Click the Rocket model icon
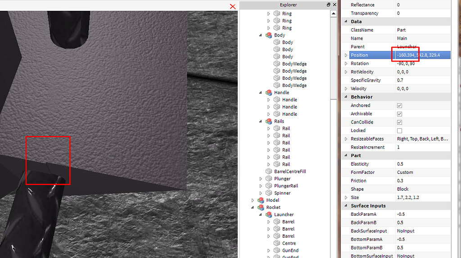The image size is (461, 258). pyautogui.click(x=261, y=208)
